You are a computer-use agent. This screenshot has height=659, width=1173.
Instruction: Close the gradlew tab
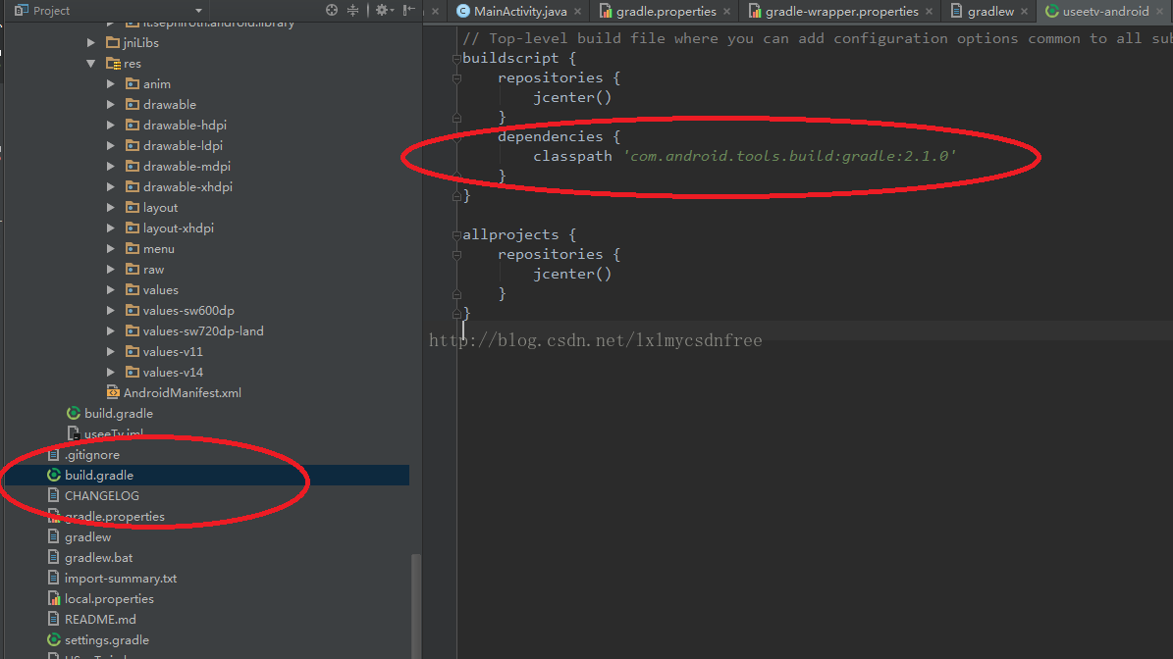(x=1024, y=11)
